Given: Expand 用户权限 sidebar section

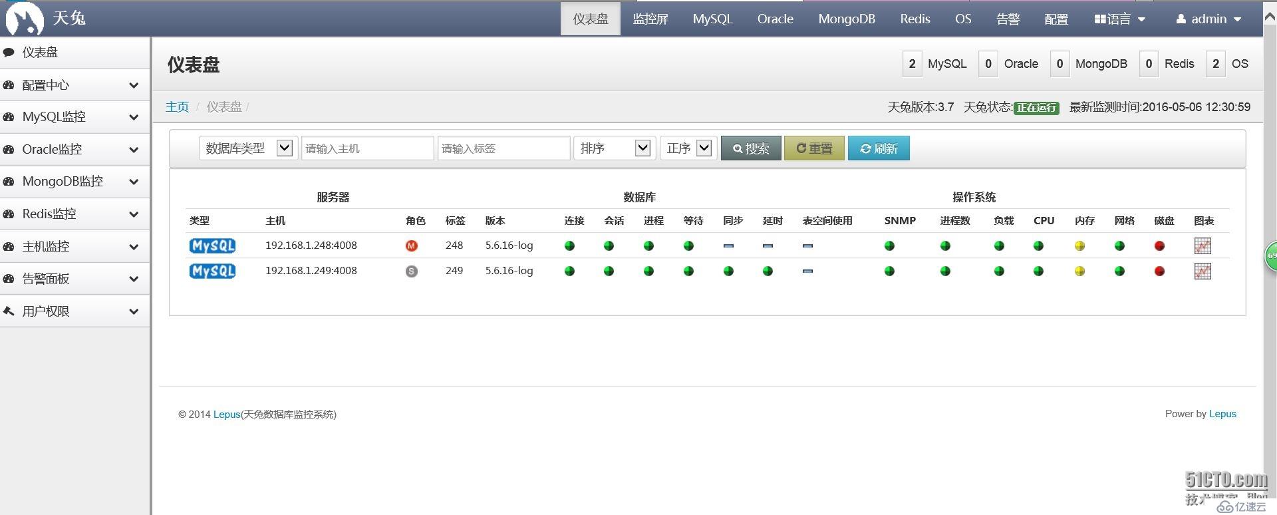Looking at the screenshot, I should 74,311.
